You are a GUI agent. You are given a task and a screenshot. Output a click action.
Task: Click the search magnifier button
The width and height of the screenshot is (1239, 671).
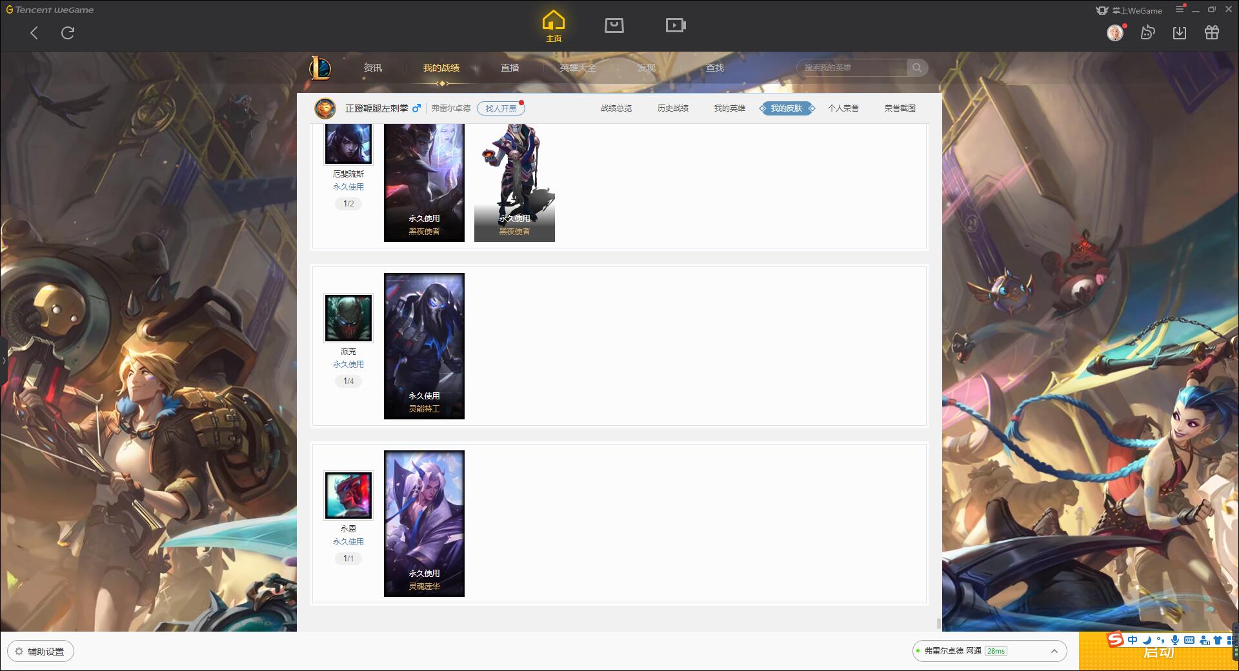click(x=917, y=68)
